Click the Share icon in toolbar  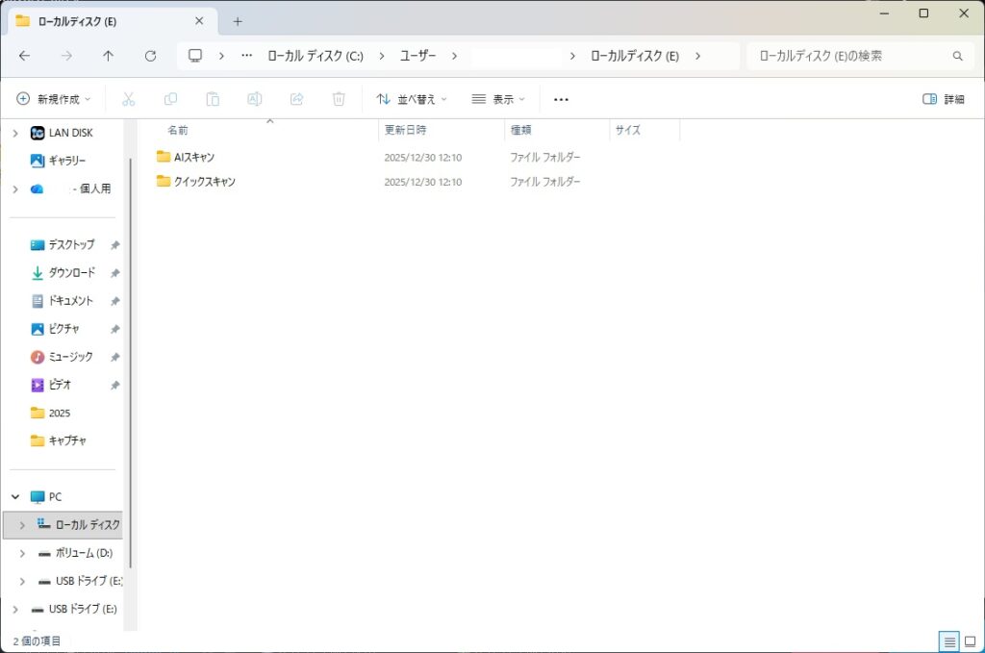coord(297,99)
